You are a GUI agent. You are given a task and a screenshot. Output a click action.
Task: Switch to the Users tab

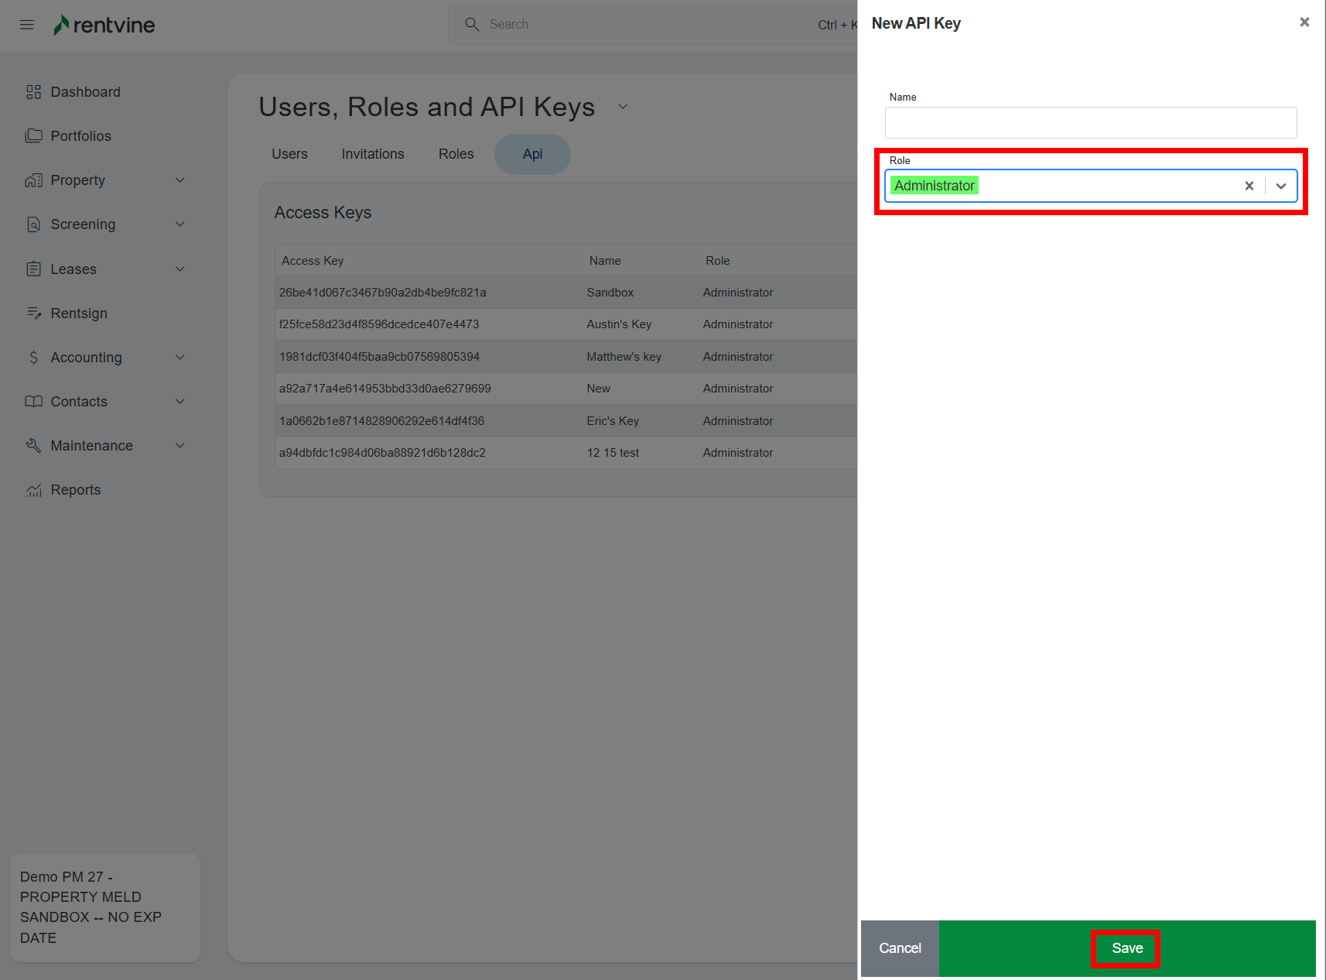pos(289,154)
